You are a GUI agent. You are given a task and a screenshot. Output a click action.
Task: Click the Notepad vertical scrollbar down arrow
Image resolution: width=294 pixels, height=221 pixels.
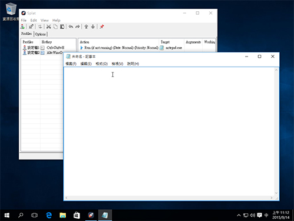(276, 193)
